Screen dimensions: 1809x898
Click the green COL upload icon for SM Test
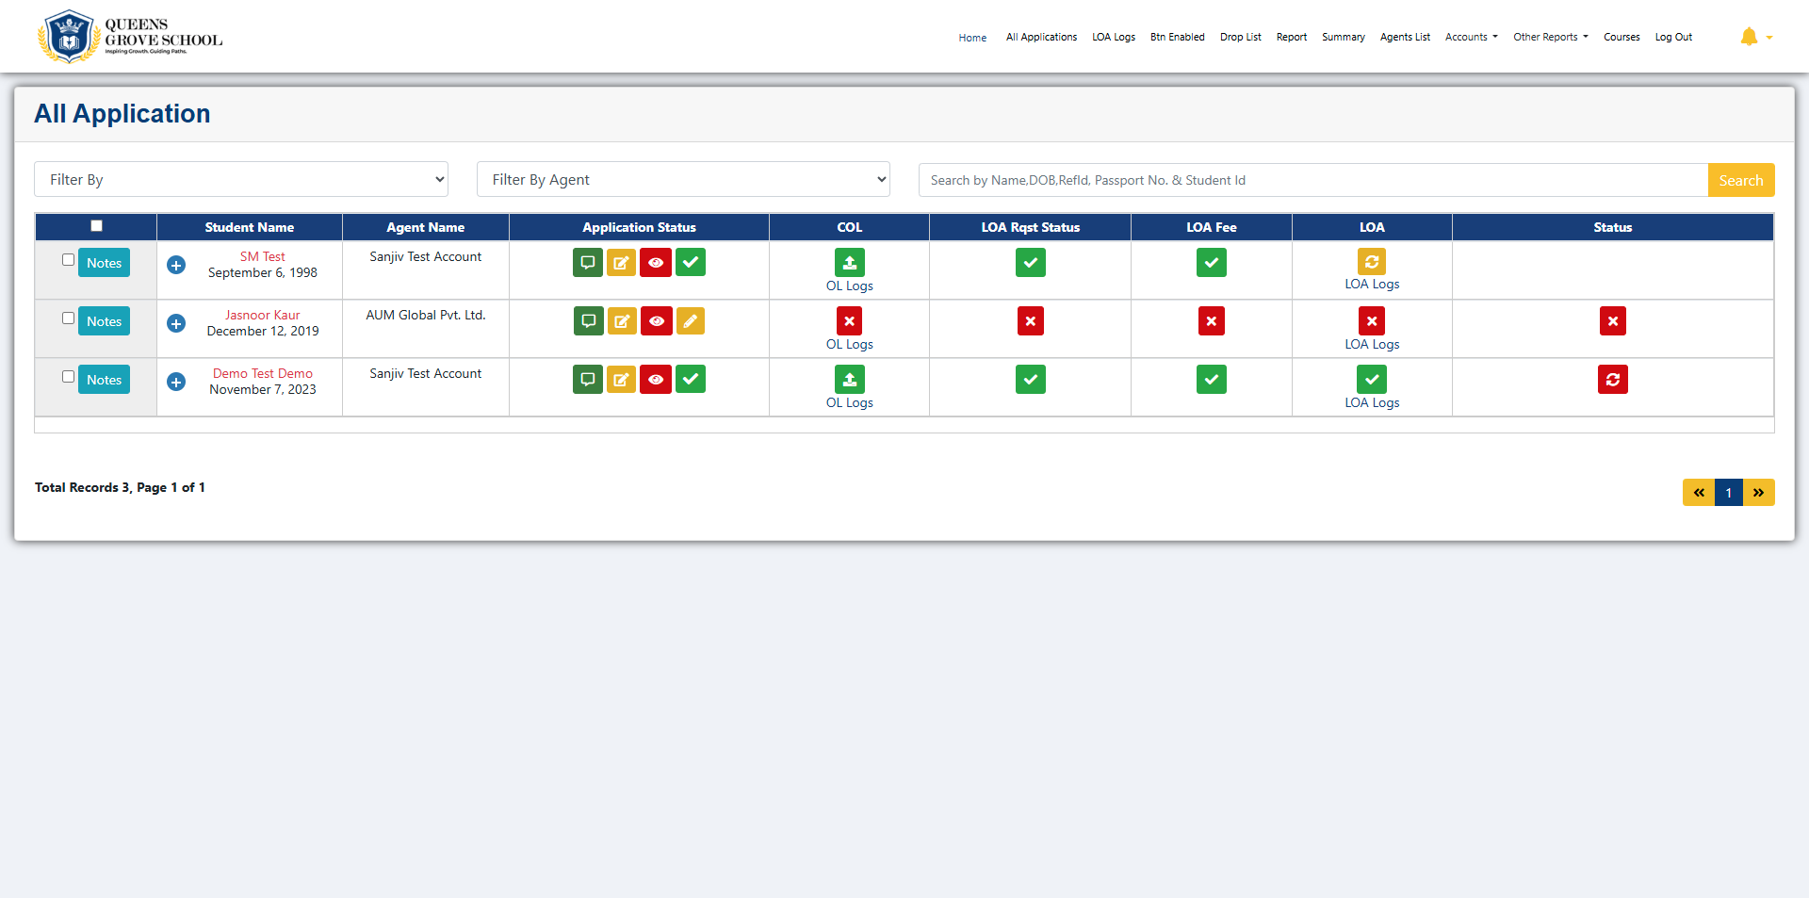[849, 263]
